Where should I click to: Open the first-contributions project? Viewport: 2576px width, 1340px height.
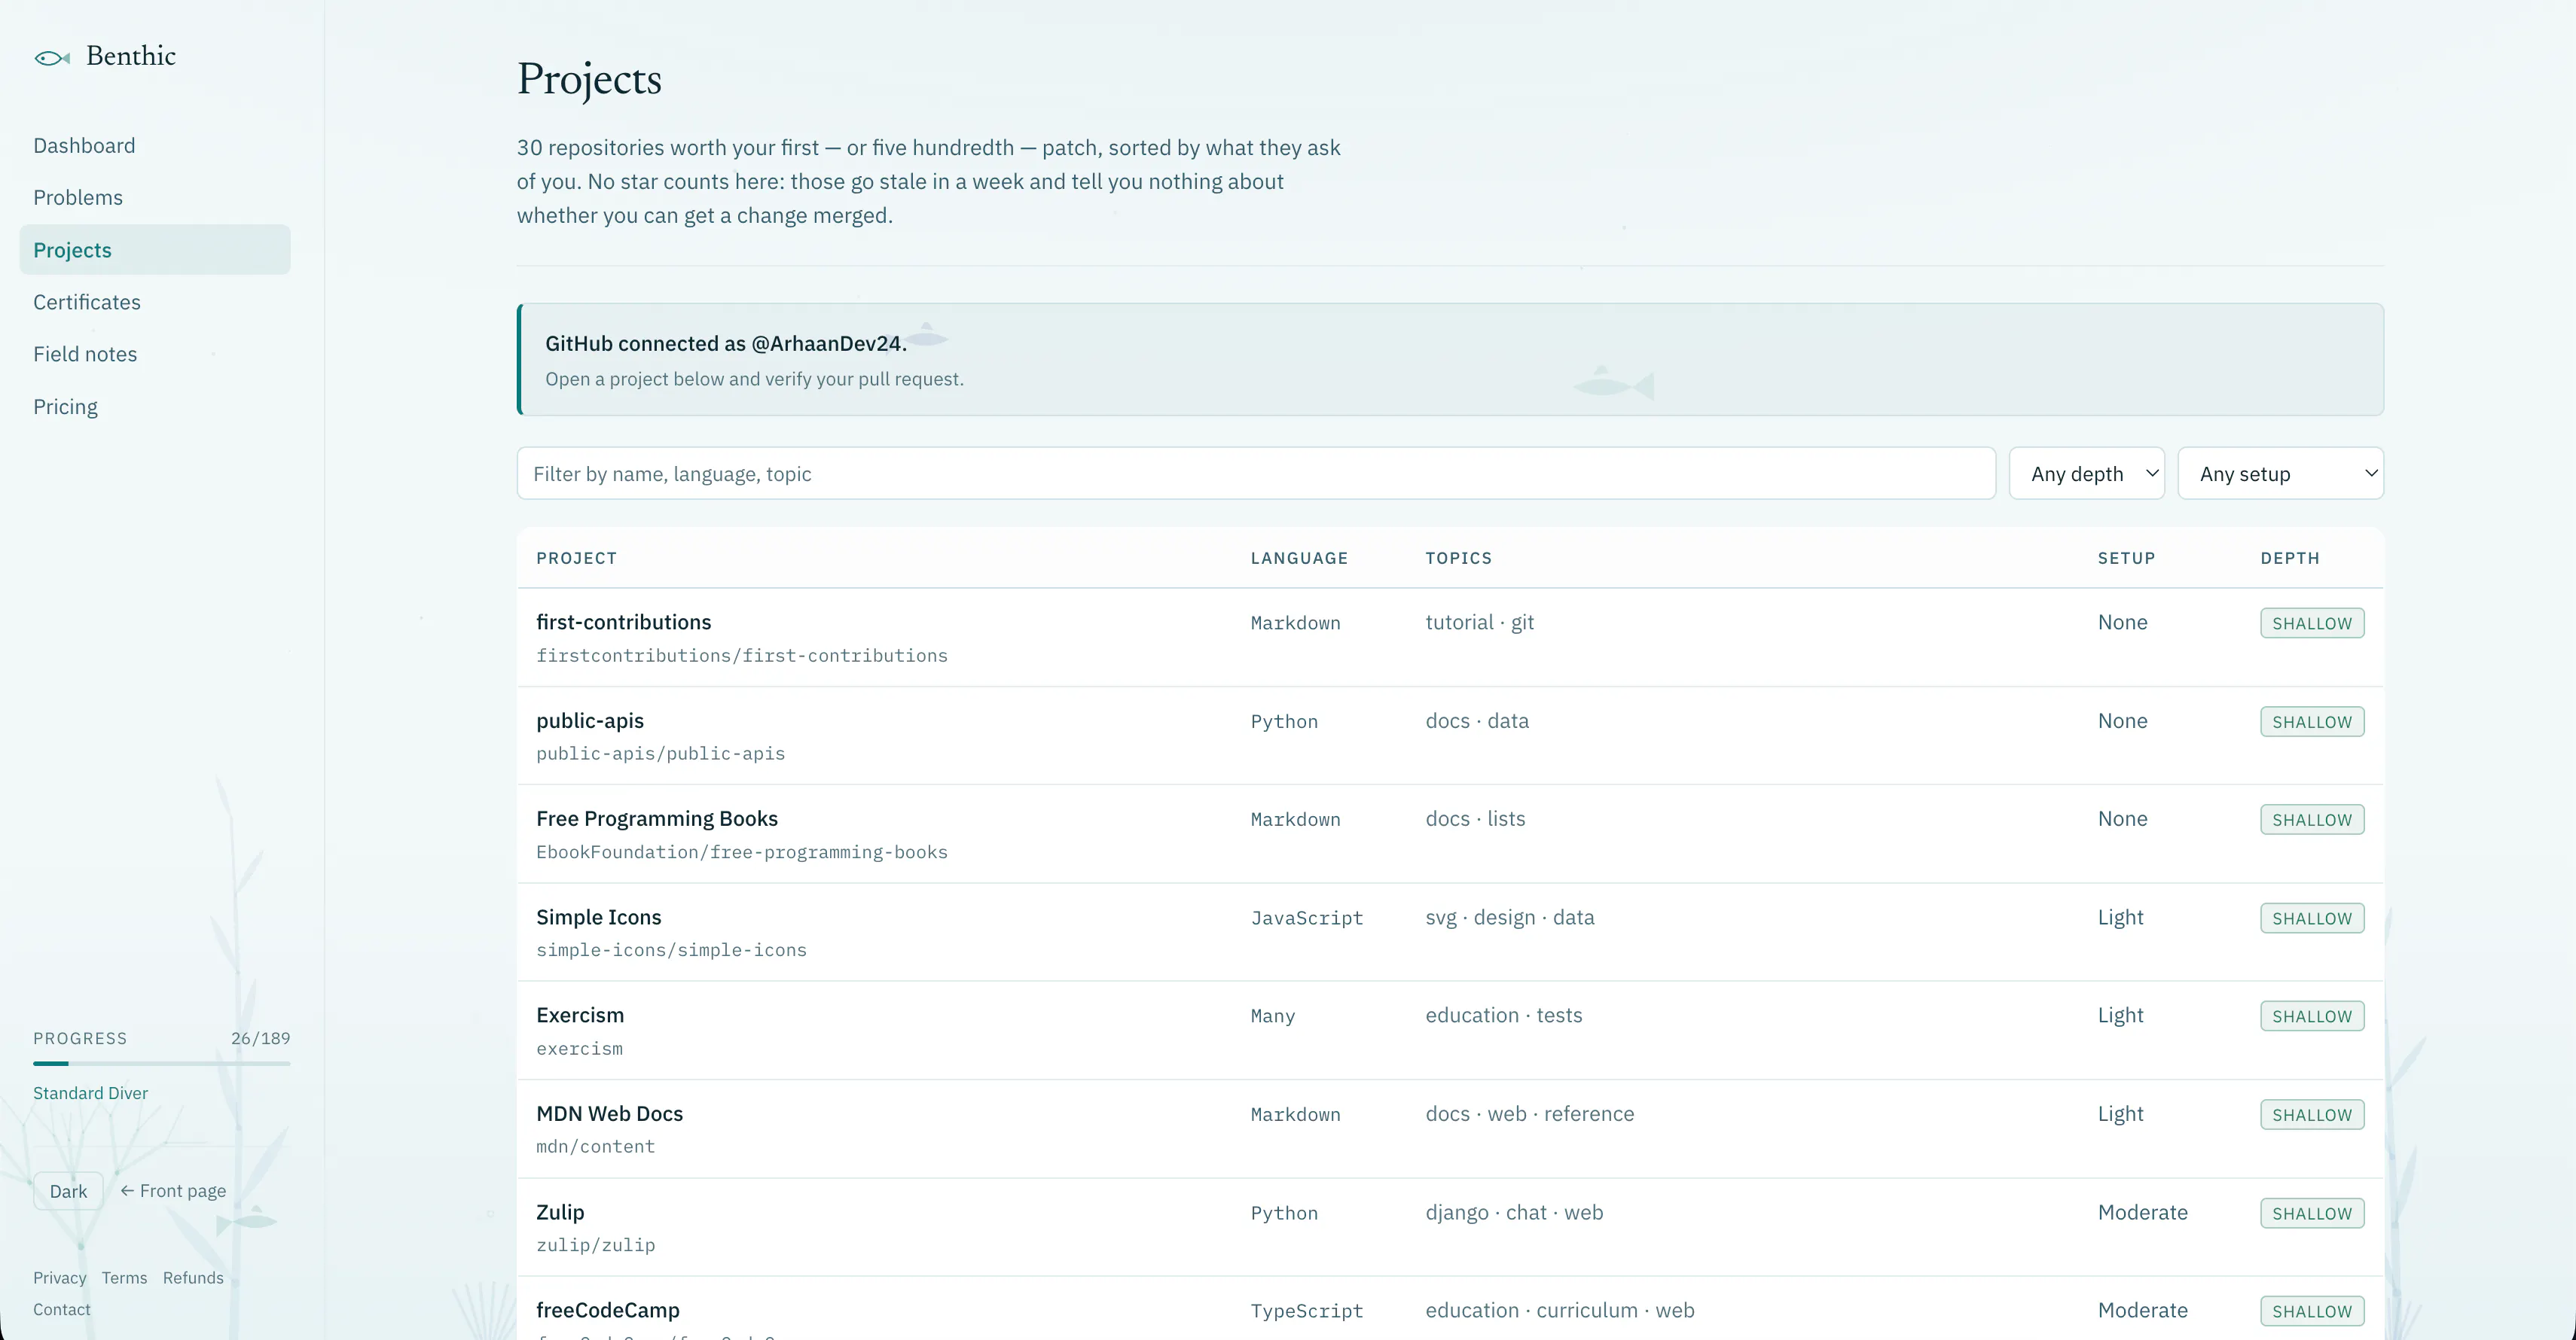point(624,623)
